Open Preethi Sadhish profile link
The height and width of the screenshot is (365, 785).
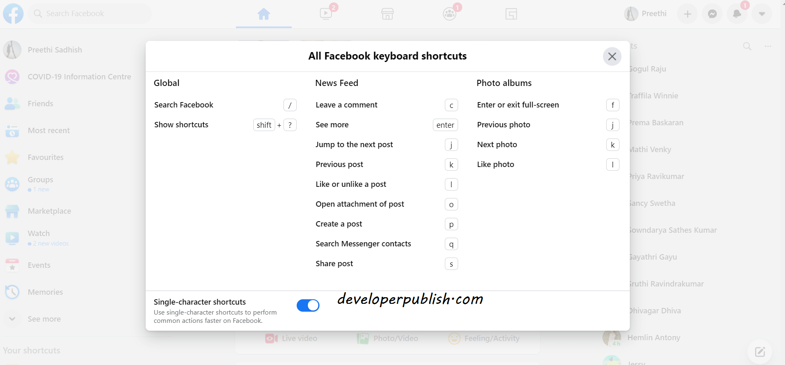[55, 50]
